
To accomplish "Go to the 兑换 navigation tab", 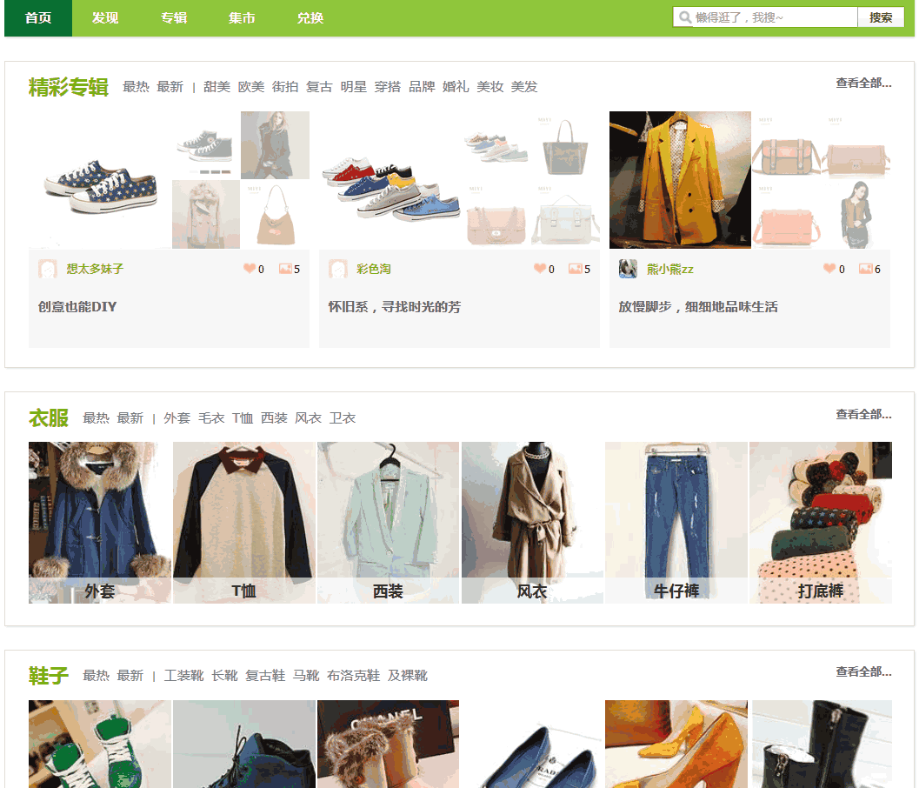I will coord(310,18).
